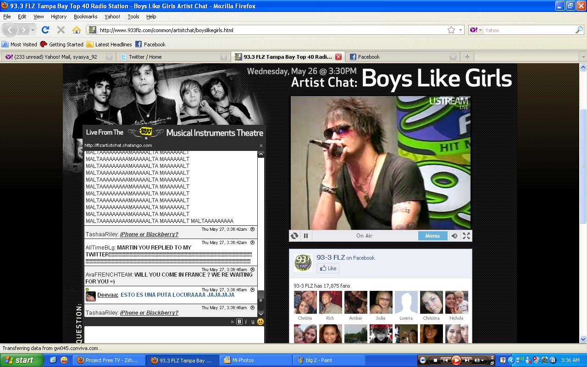This screenshot has height=367, width=587.
Task: Close the 93.3 FLZ tab
Action: 338,57
